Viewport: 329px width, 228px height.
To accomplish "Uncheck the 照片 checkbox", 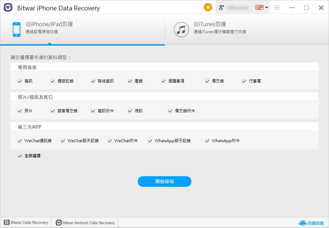I will point(20,111).
